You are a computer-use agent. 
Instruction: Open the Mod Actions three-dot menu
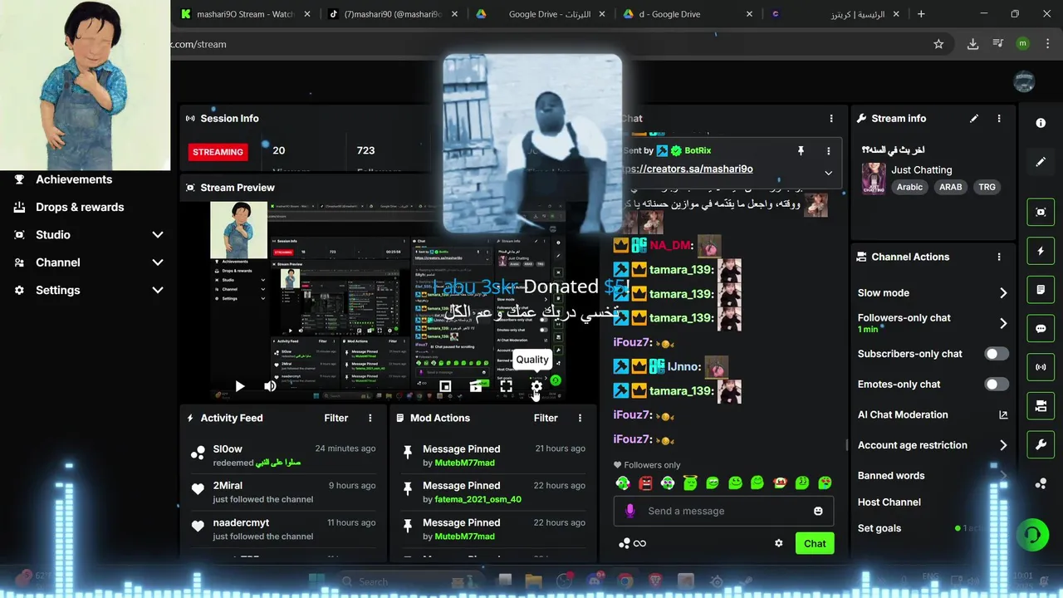580,418
